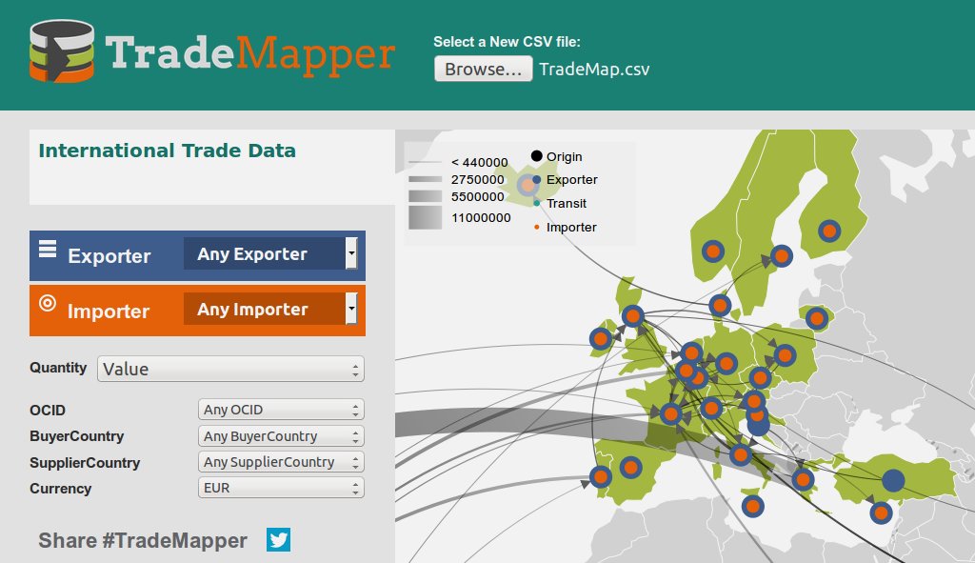Click the Origin black dot in legend
The width and height of the screenshot is (975, 563).
(x=536, y=155)
